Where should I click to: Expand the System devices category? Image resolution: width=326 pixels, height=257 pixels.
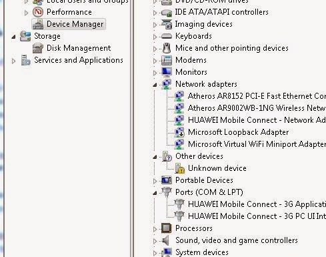(155, 253)
